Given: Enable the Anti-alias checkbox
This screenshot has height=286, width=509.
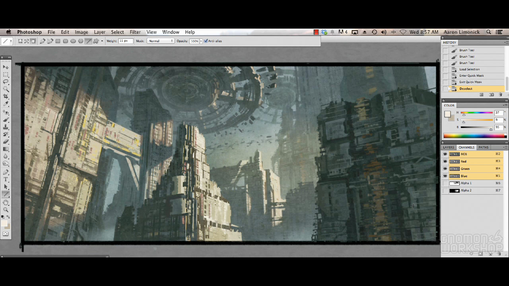Looking at the screenshot, I should 206,41.
